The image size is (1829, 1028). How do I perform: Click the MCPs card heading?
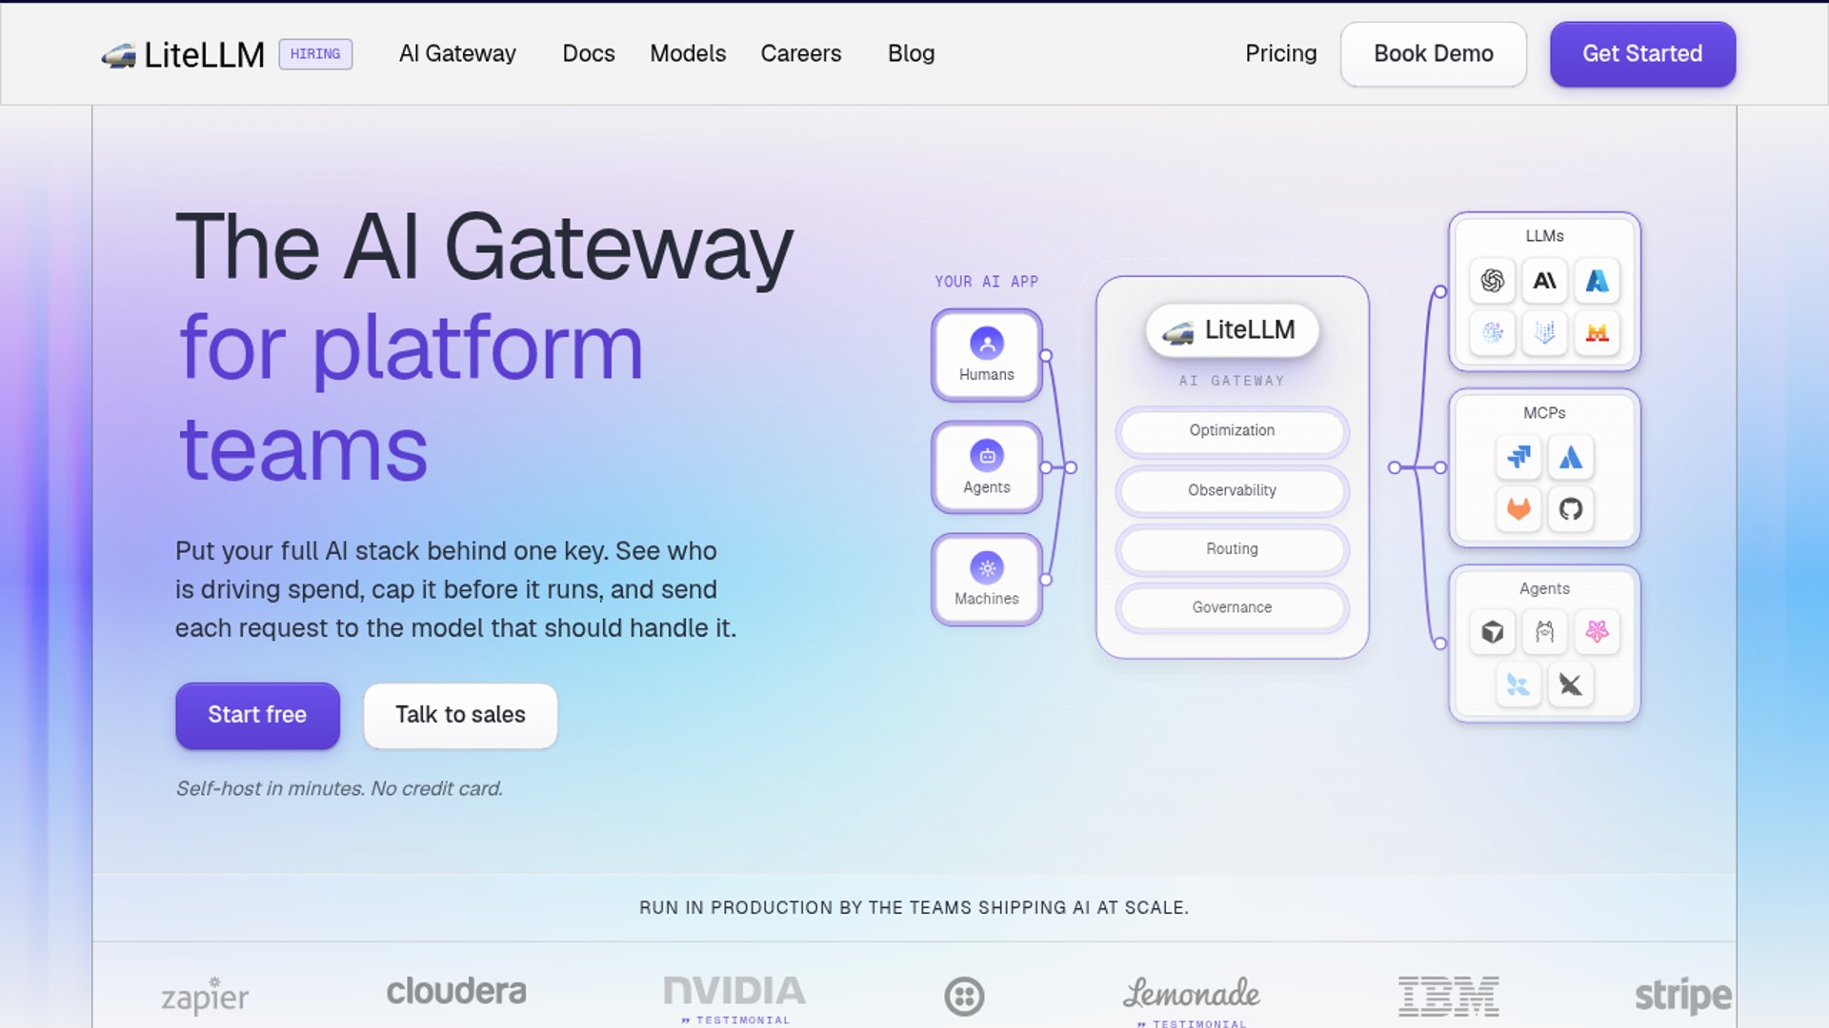[1544, 413]
